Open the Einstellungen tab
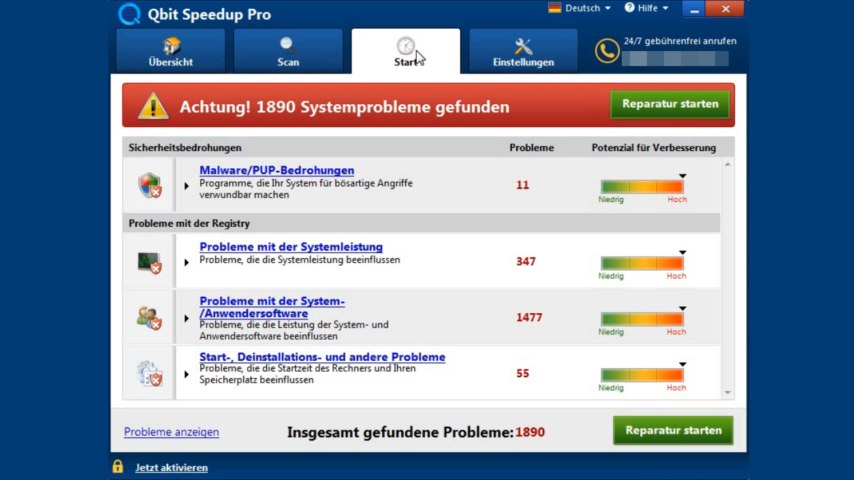The image size is (854, 480). coord(524,51)
